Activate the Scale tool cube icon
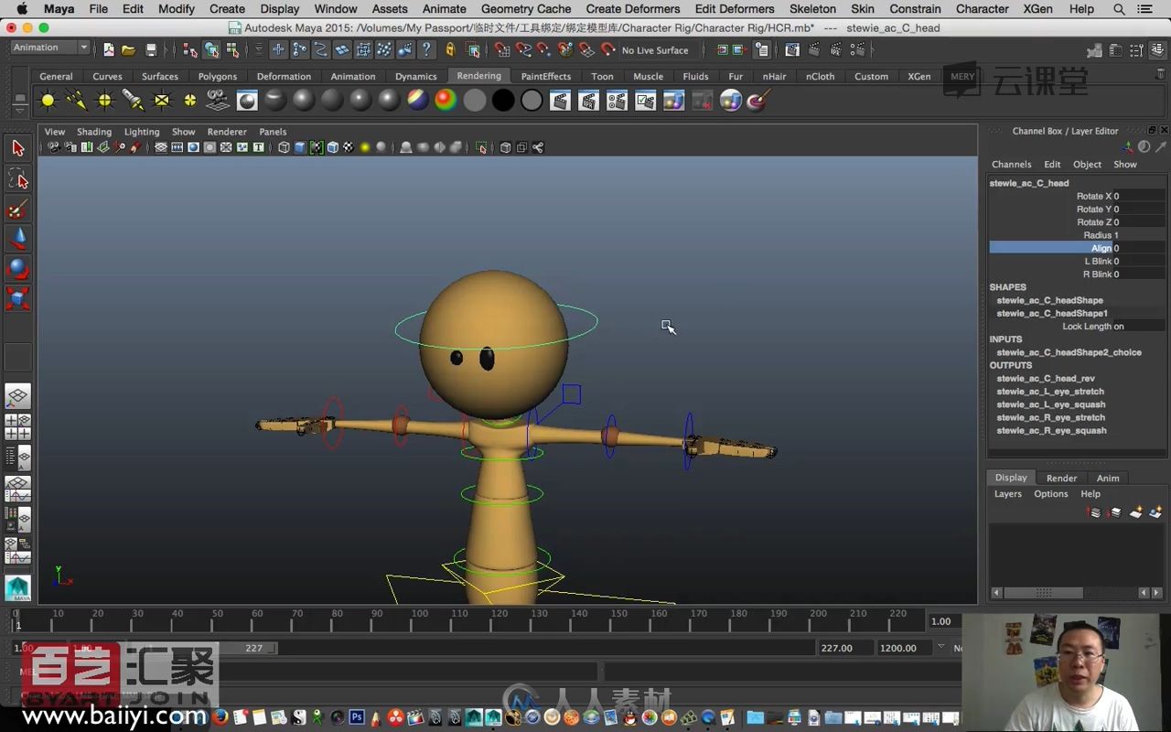The height and width of the screenshot is (732, 1171). (17, 299)
